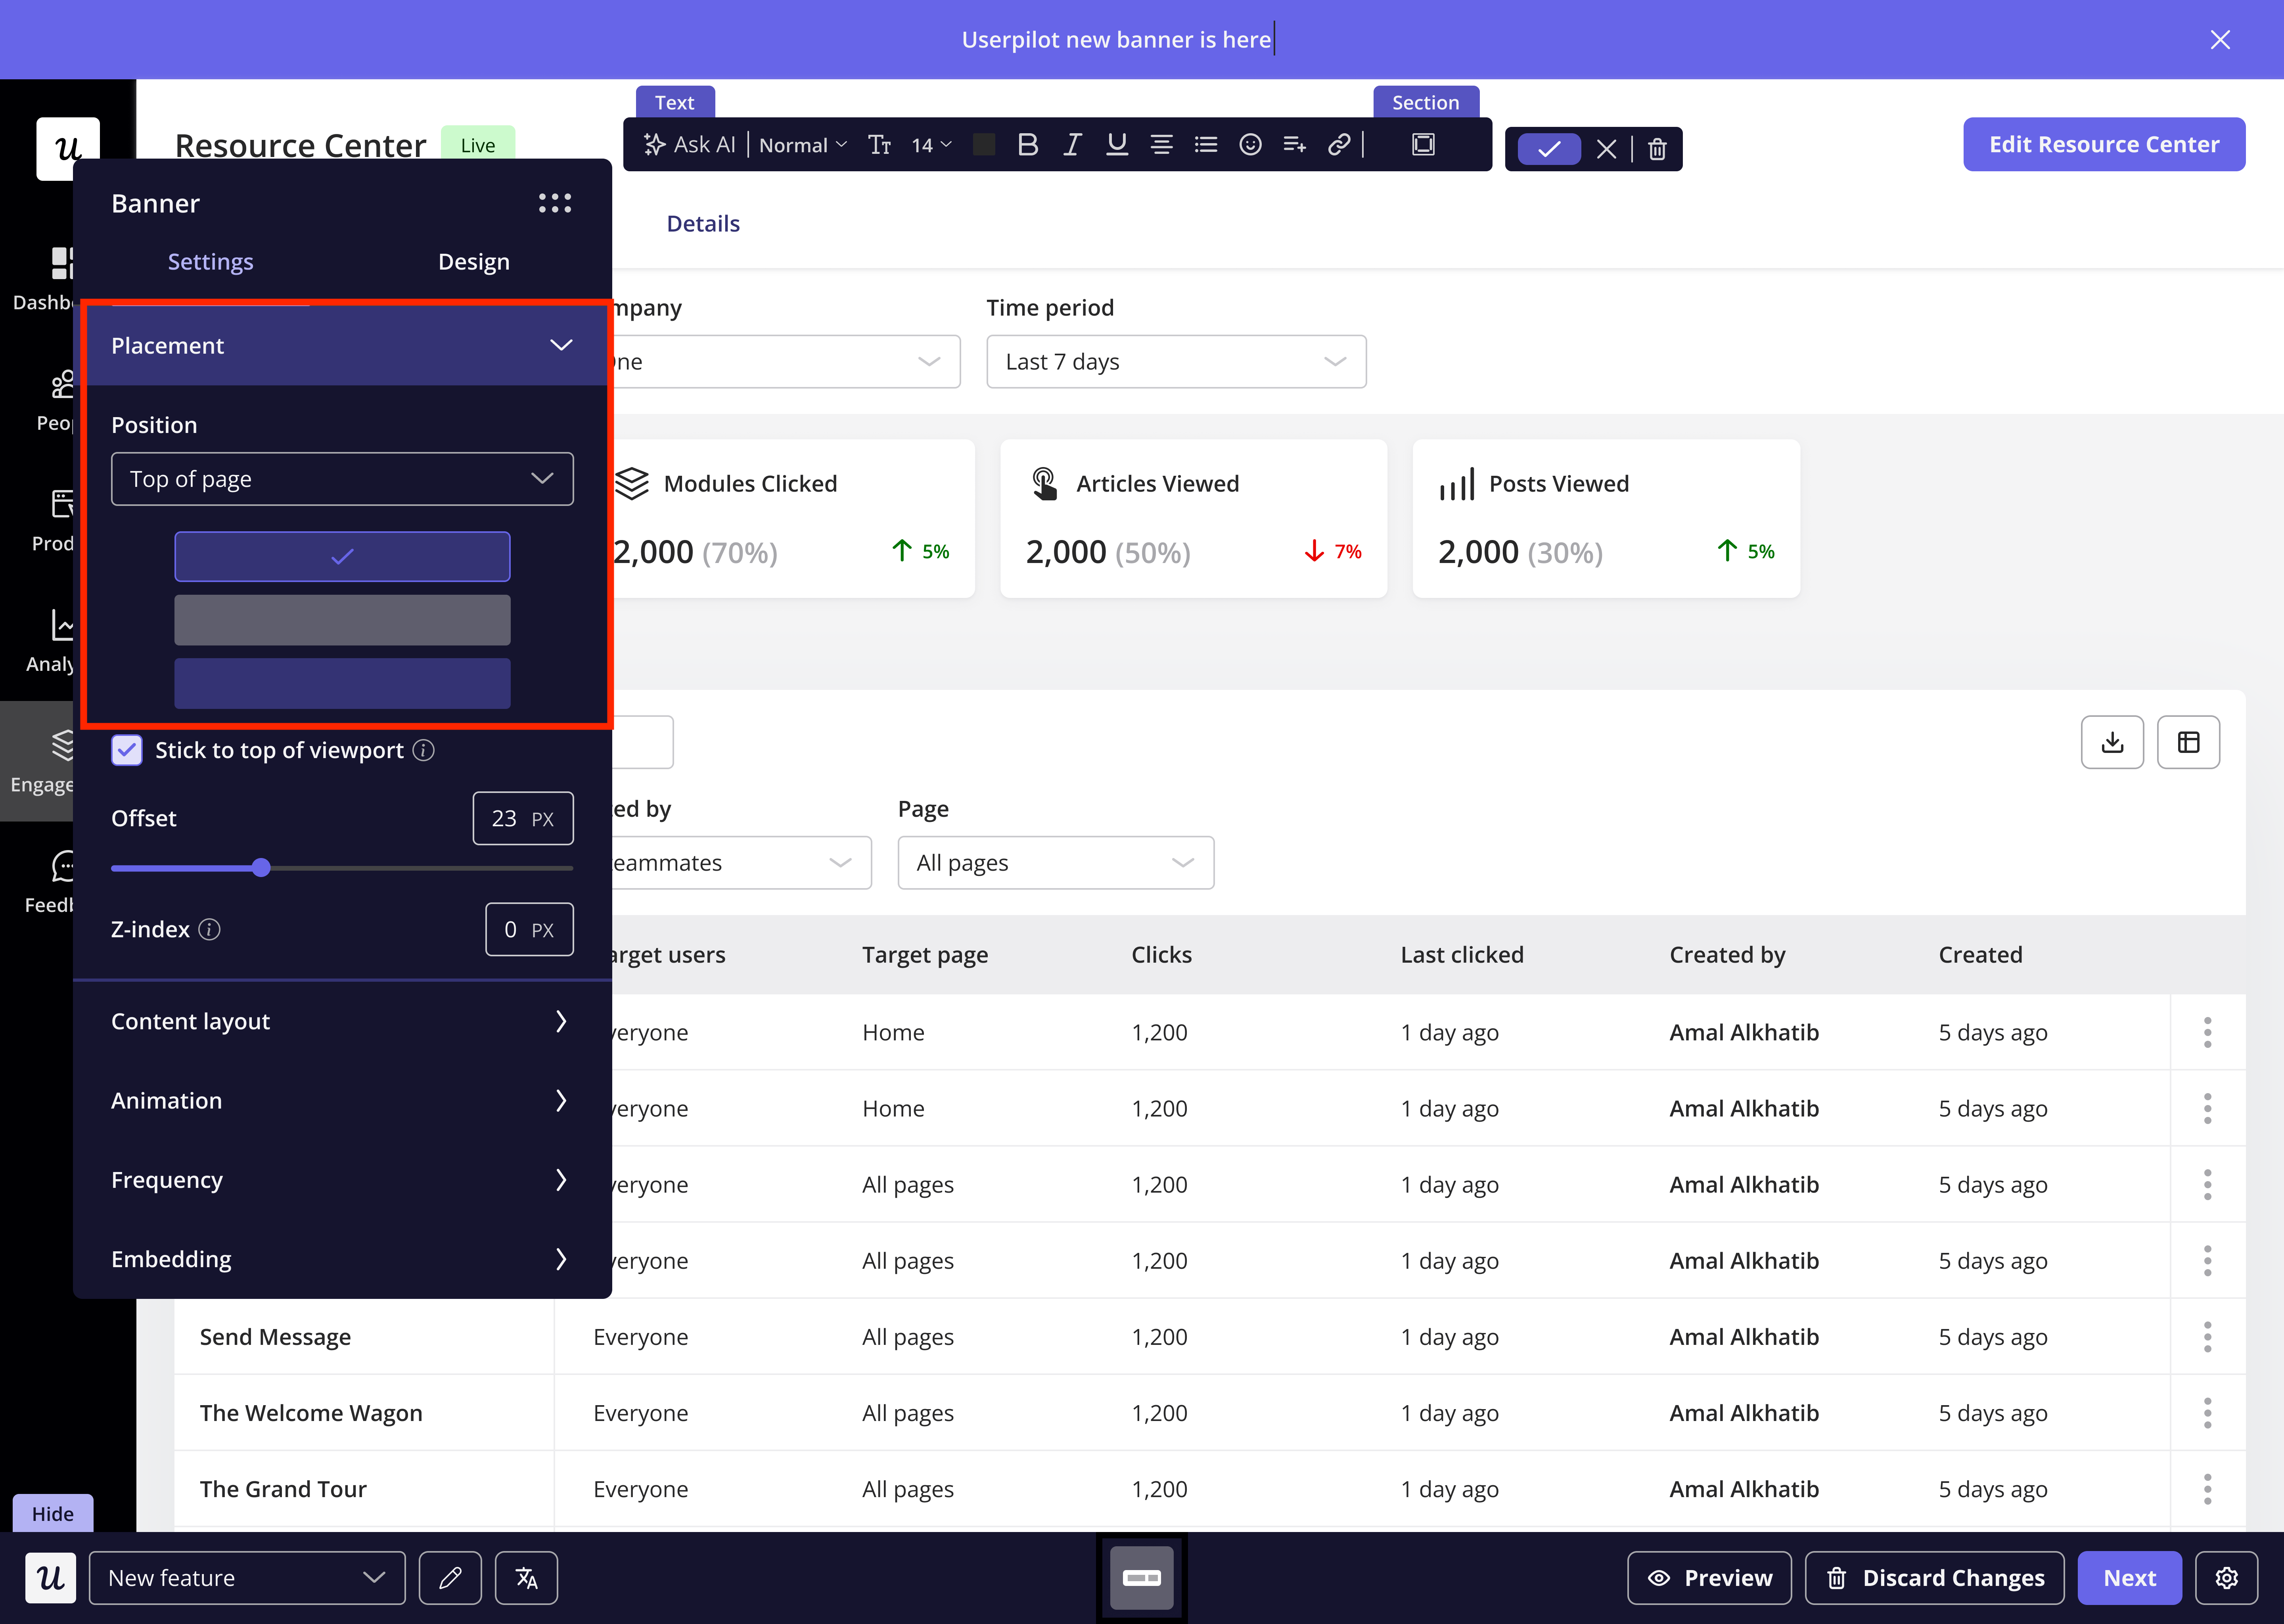2284x1624 pixels.
Task: Click the download export icon
Action: point(2112,742)
